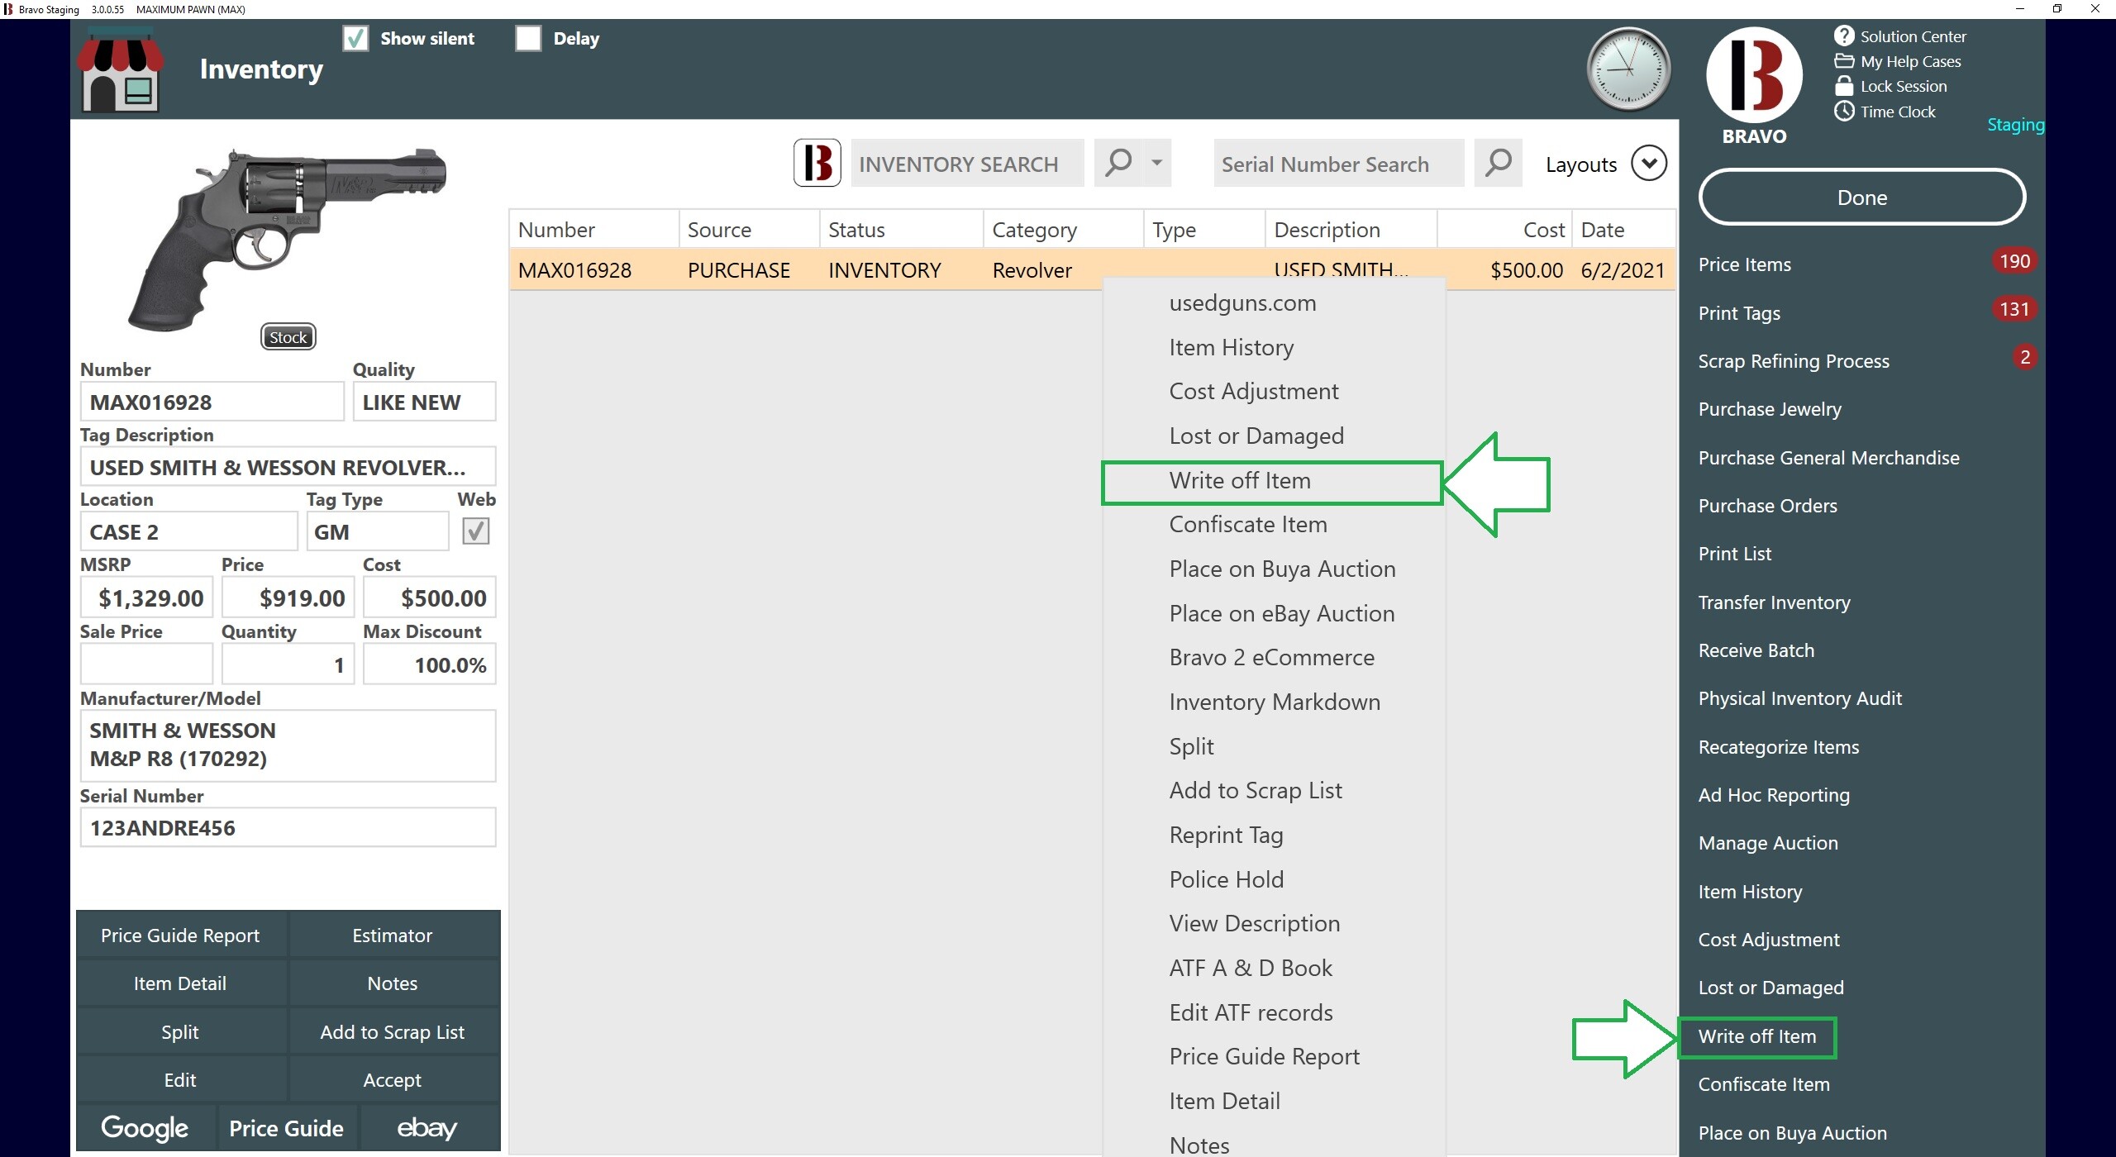This screenshot has height=1157, width=2116.
Task: Open Print Tags in sidebar
Action: pyautogui.click(x=1739, y=313)
